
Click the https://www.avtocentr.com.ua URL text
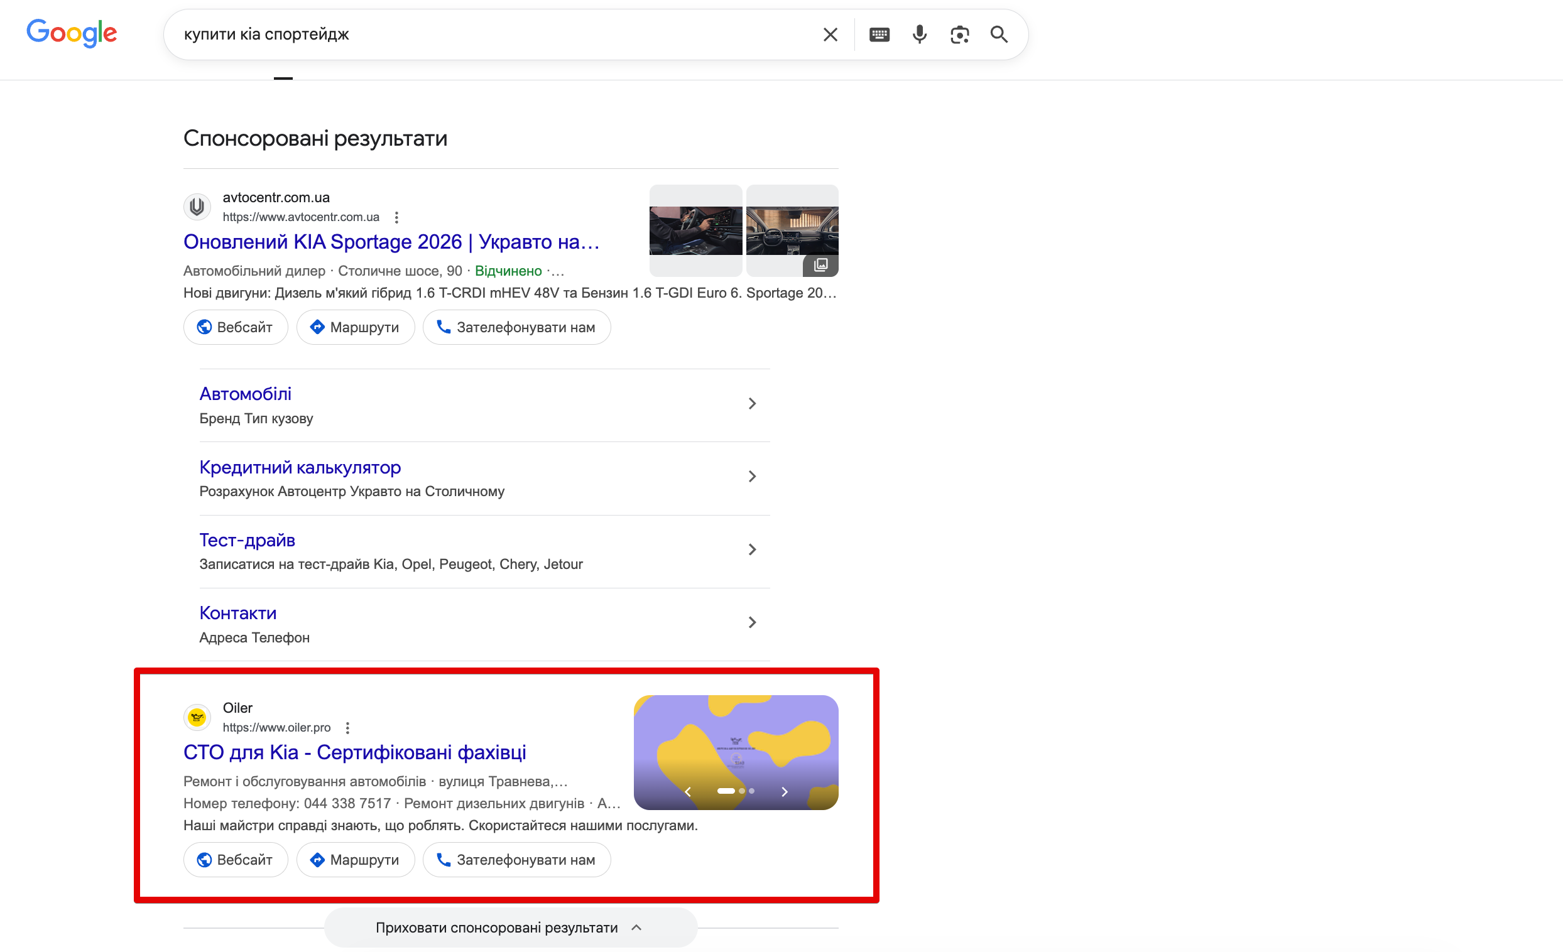click(301, 217)
